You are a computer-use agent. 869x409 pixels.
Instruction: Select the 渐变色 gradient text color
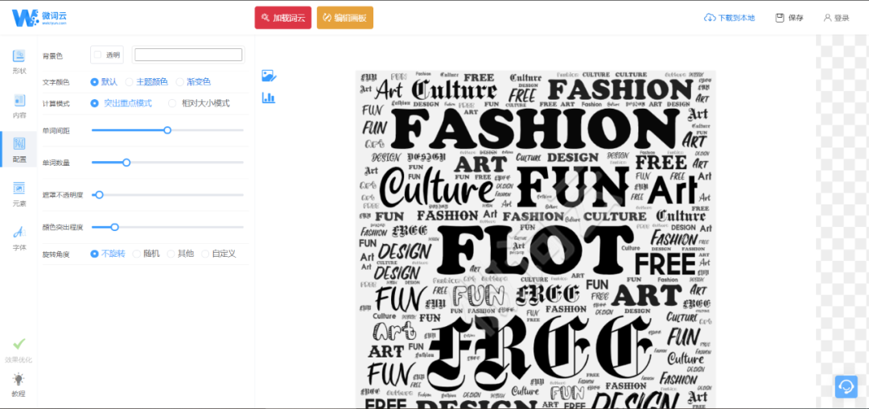pos(193,81)
